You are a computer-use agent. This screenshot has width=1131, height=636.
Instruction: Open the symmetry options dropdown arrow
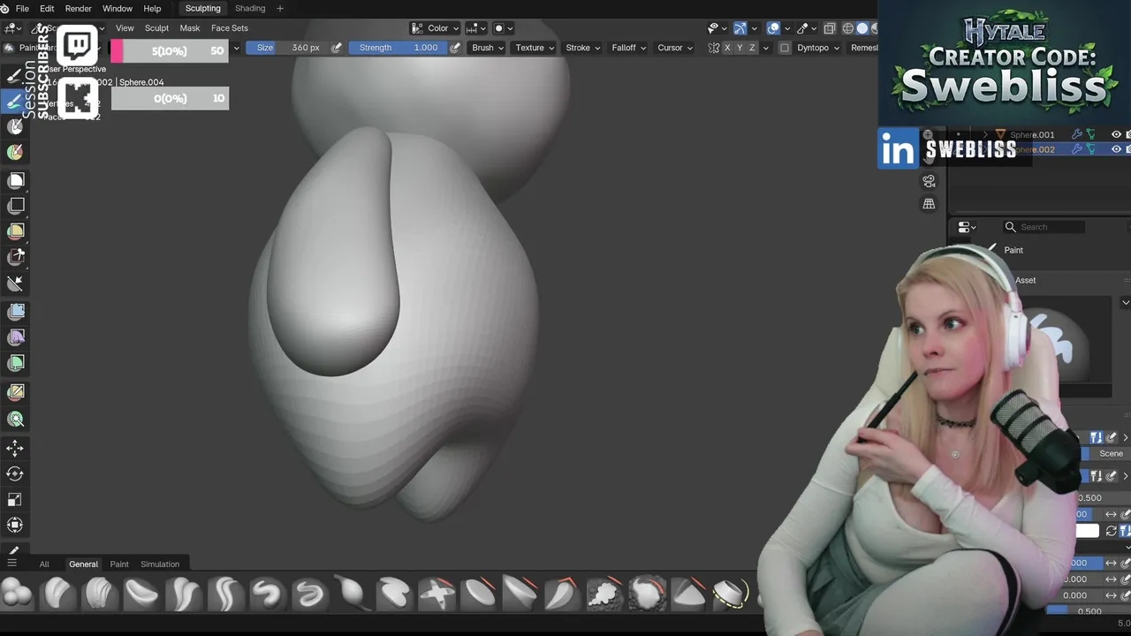tap(765, 48)
